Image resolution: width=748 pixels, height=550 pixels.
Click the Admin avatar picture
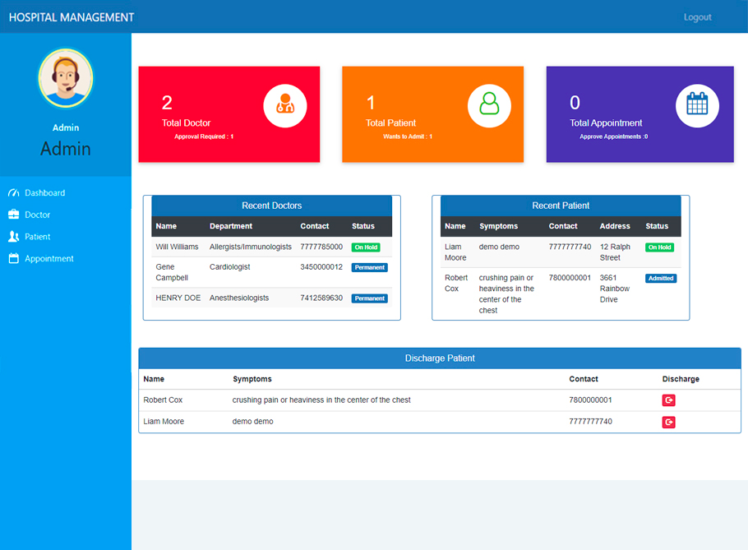[66, 78]
